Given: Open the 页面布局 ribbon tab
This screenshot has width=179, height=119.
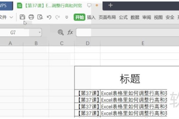Looking at the screenshot, I should (x=107, y=17).
